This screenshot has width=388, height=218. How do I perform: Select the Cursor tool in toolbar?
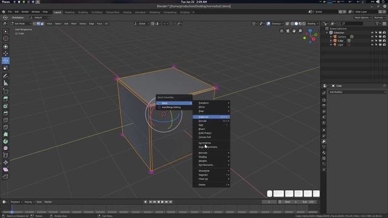click(5, 39)
